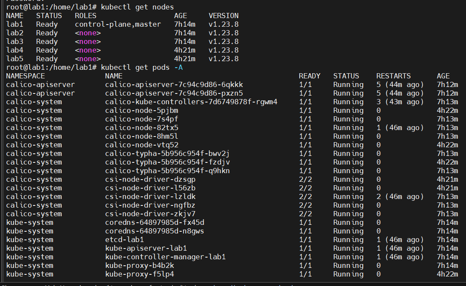Viewport: 466px width, 286px height.
Task: Click the RESTARTS column header
Action: [x=393, y=76]
